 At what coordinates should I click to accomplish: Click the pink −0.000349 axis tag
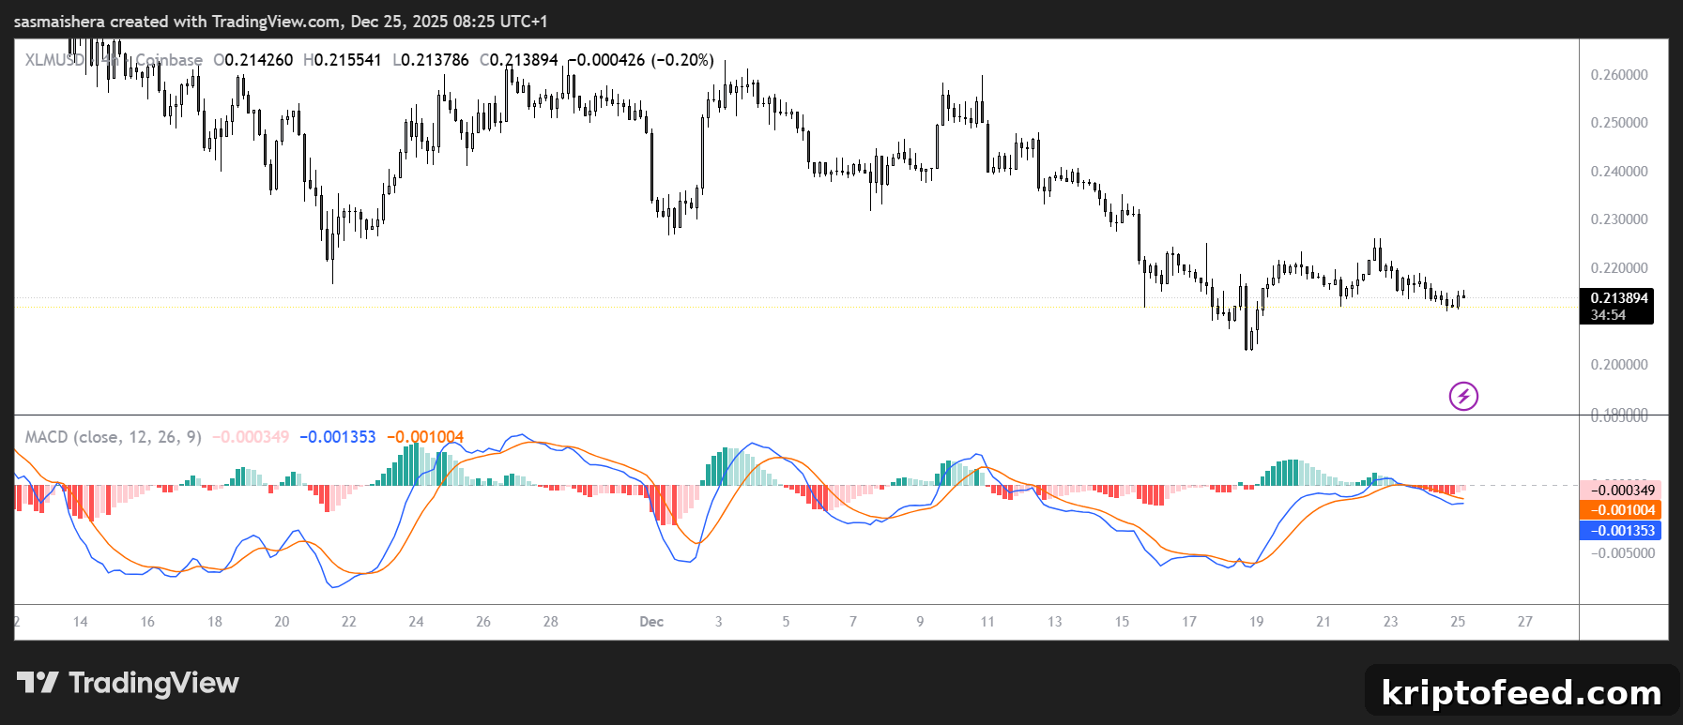coord(1621,490)
